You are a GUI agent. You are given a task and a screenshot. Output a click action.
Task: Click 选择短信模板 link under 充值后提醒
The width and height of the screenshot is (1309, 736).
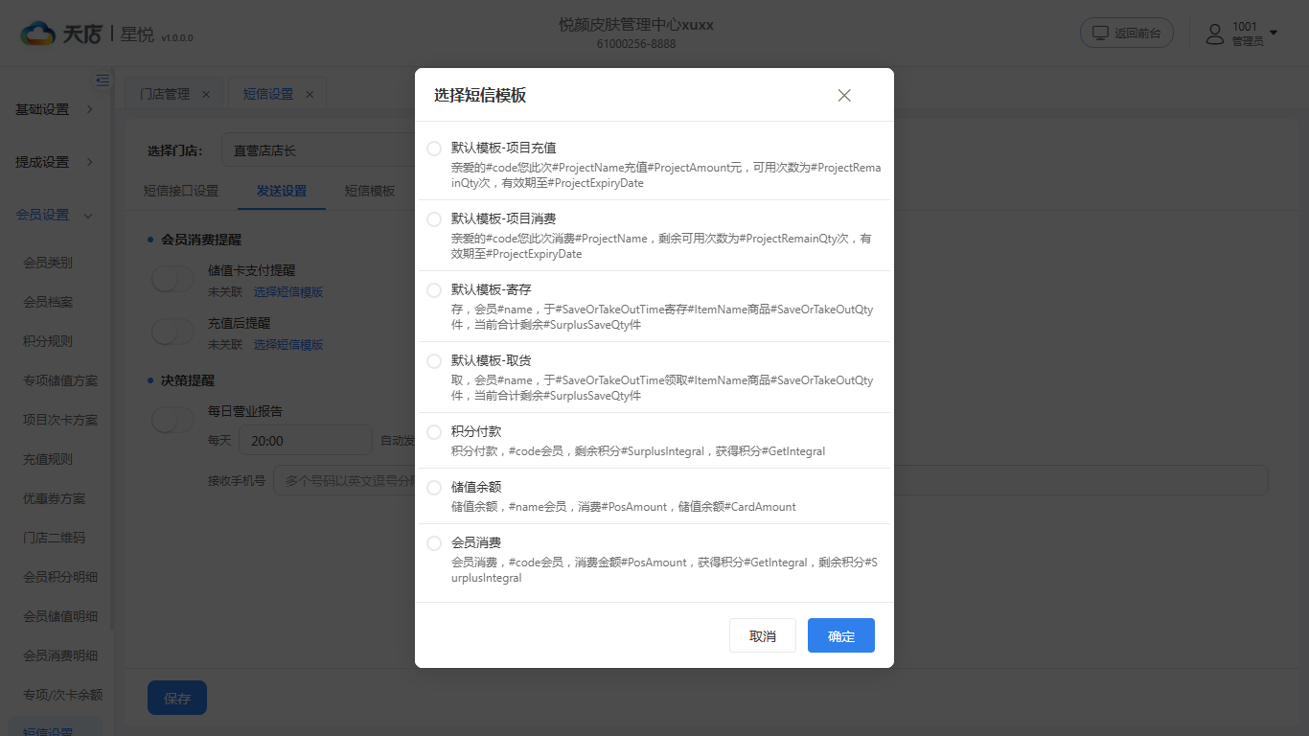[288, 344]
